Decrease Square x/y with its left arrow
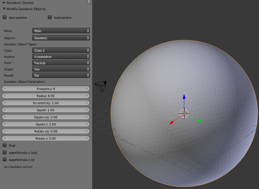This screenshot has width=259, height=189. coord(5,117)
